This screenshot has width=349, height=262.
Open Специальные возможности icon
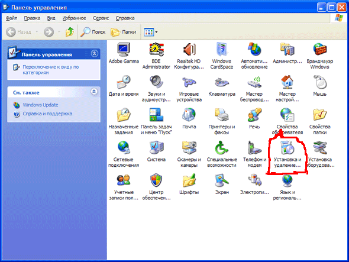point(222,148)
